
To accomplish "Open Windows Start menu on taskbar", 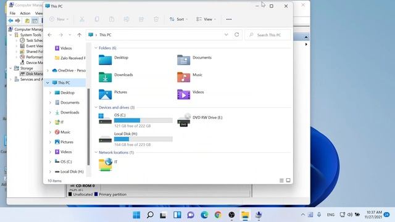I will tap(136, 215).
